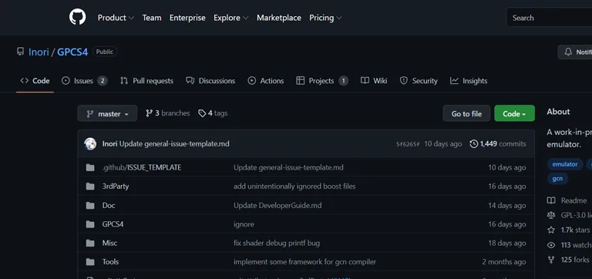Click the Code tab angle-brackets icon
The width and height of the screenshot is (592, 279).
point(25,80)
